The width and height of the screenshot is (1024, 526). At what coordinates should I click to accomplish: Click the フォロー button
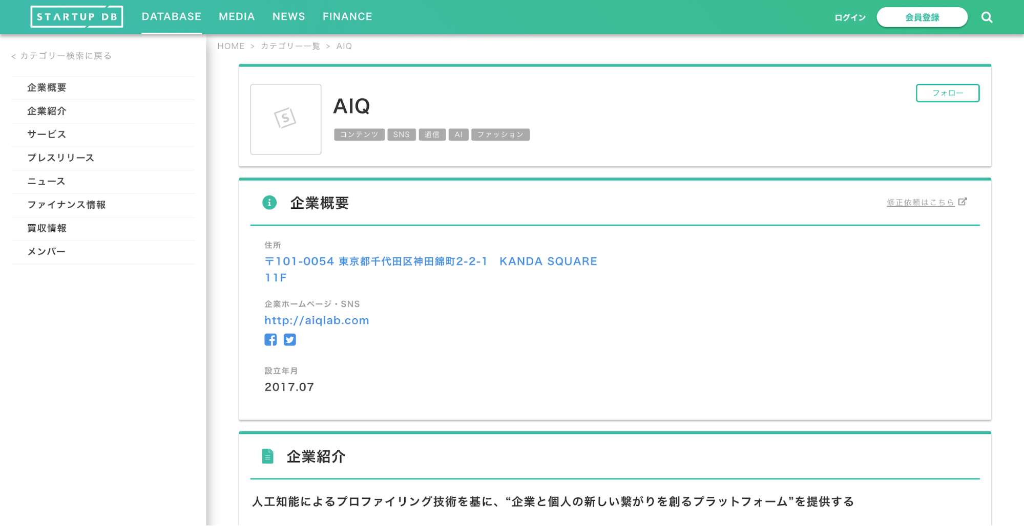pyautogui.click(x=948, y=93)
